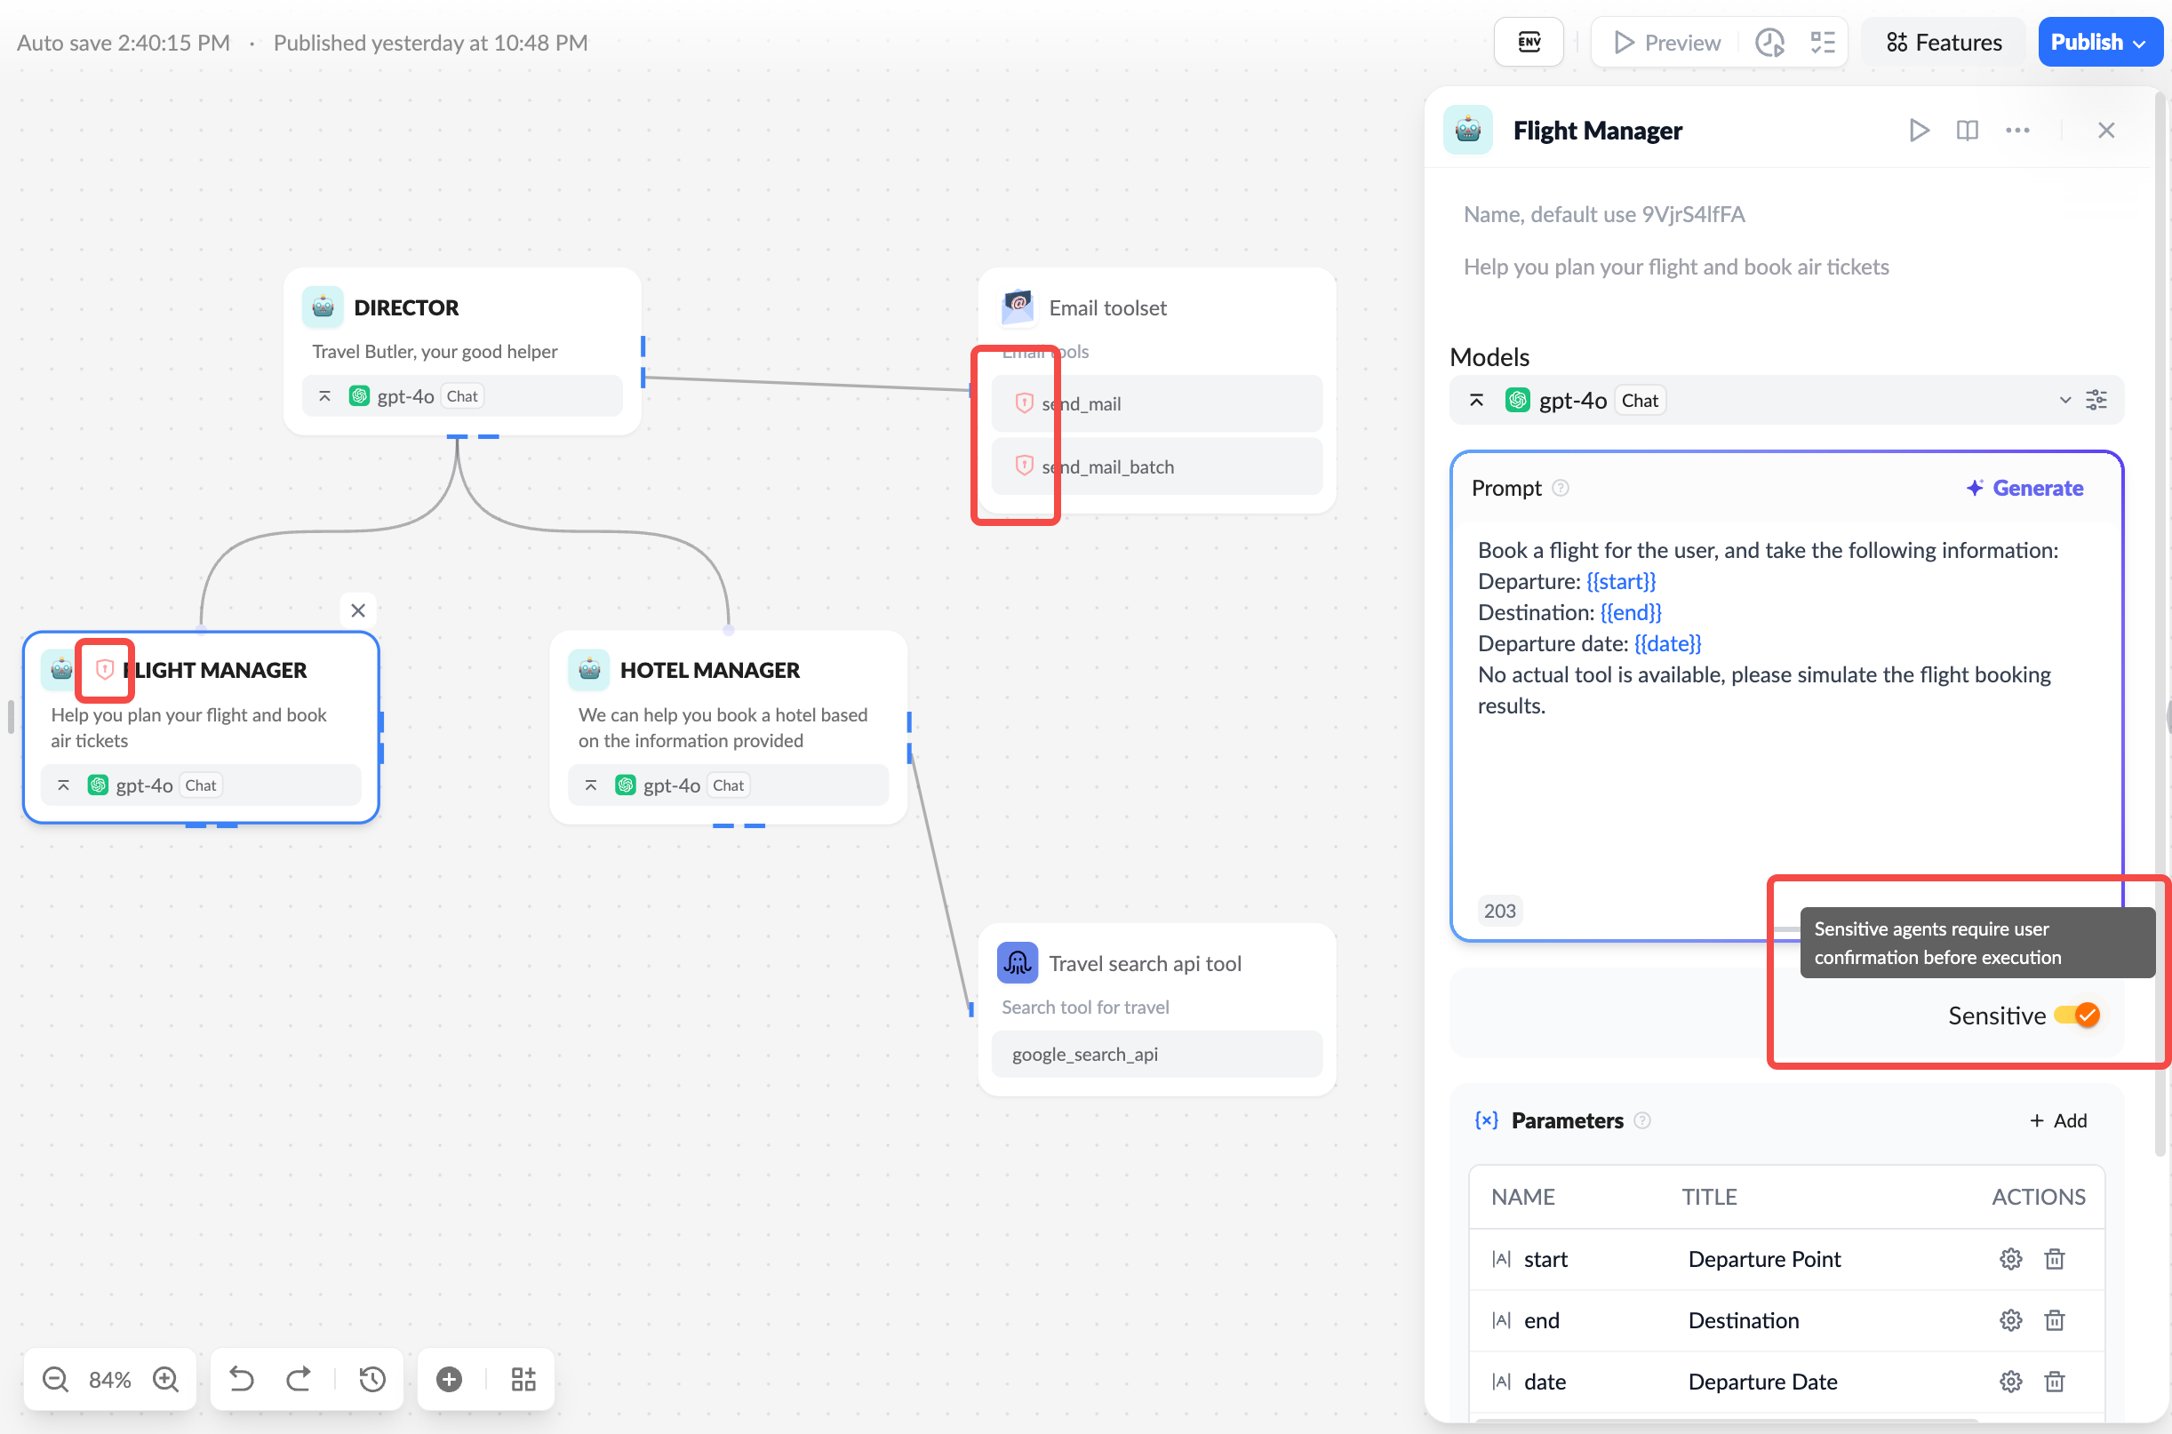2172x1434 pixels.
Task: Open settings for the date parameter
Action: click(x=2009, y=1381)
